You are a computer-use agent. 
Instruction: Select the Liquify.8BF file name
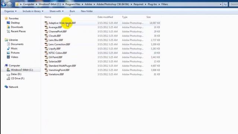click(x=55, y=49)
